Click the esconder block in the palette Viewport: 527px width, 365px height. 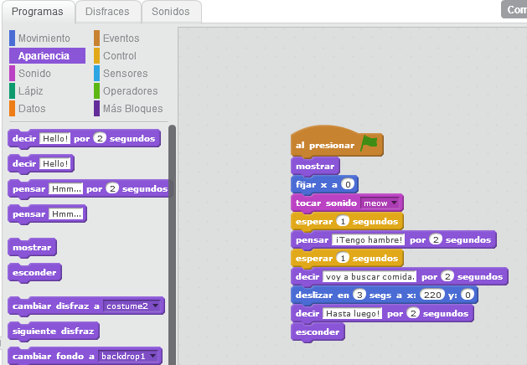pos(34,273)
